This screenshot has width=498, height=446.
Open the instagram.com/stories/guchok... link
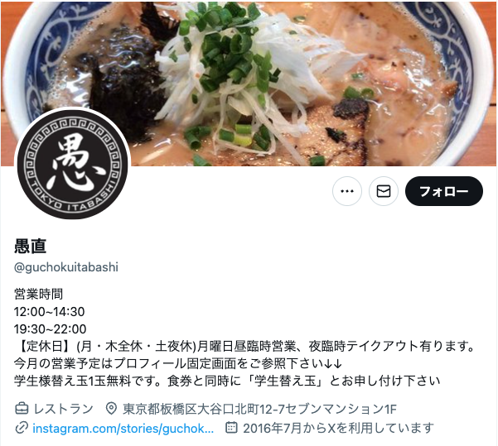point(123,429)
